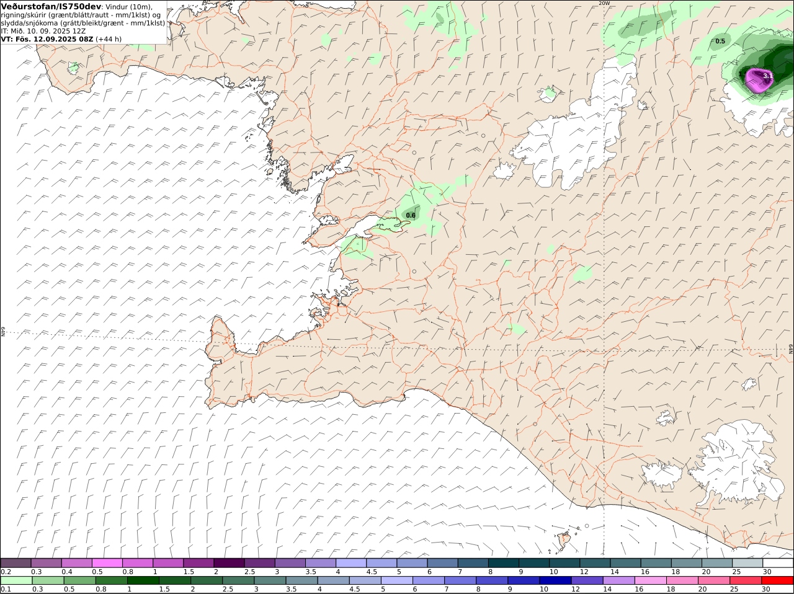This screenshot has height=594, width=794.
Task: Click the pale green 0.1 swatch in the lower rain legend row
Action: (16, 580)
